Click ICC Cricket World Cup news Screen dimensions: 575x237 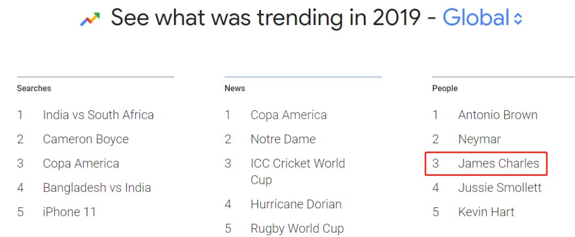pyautogui.click(x=298, y=171)
